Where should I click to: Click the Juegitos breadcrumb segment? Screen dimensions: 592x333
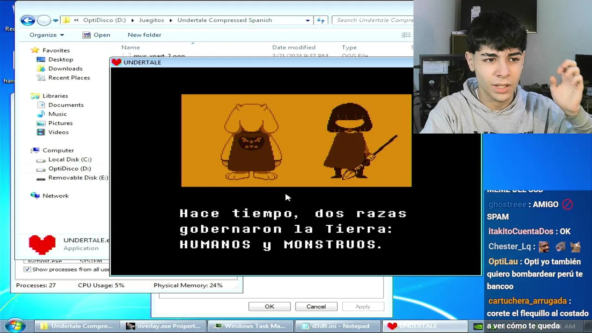(x=151, y=20)
